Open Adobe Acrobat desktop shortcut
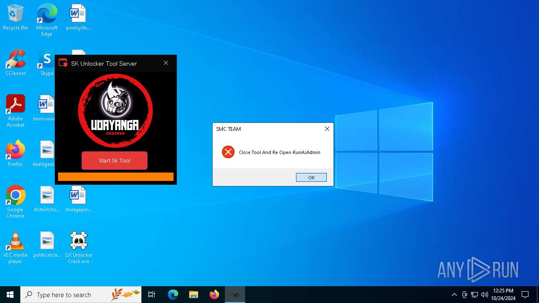Image resolution: width=539 pixels, height=303 pixels. click(16, 111)
